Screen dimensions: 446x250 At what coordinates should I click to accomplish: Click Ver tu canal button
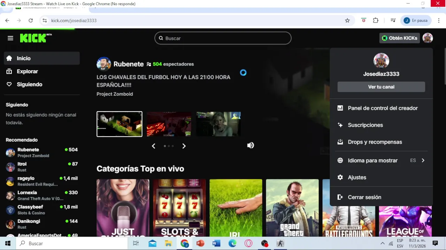pos(381,87)
